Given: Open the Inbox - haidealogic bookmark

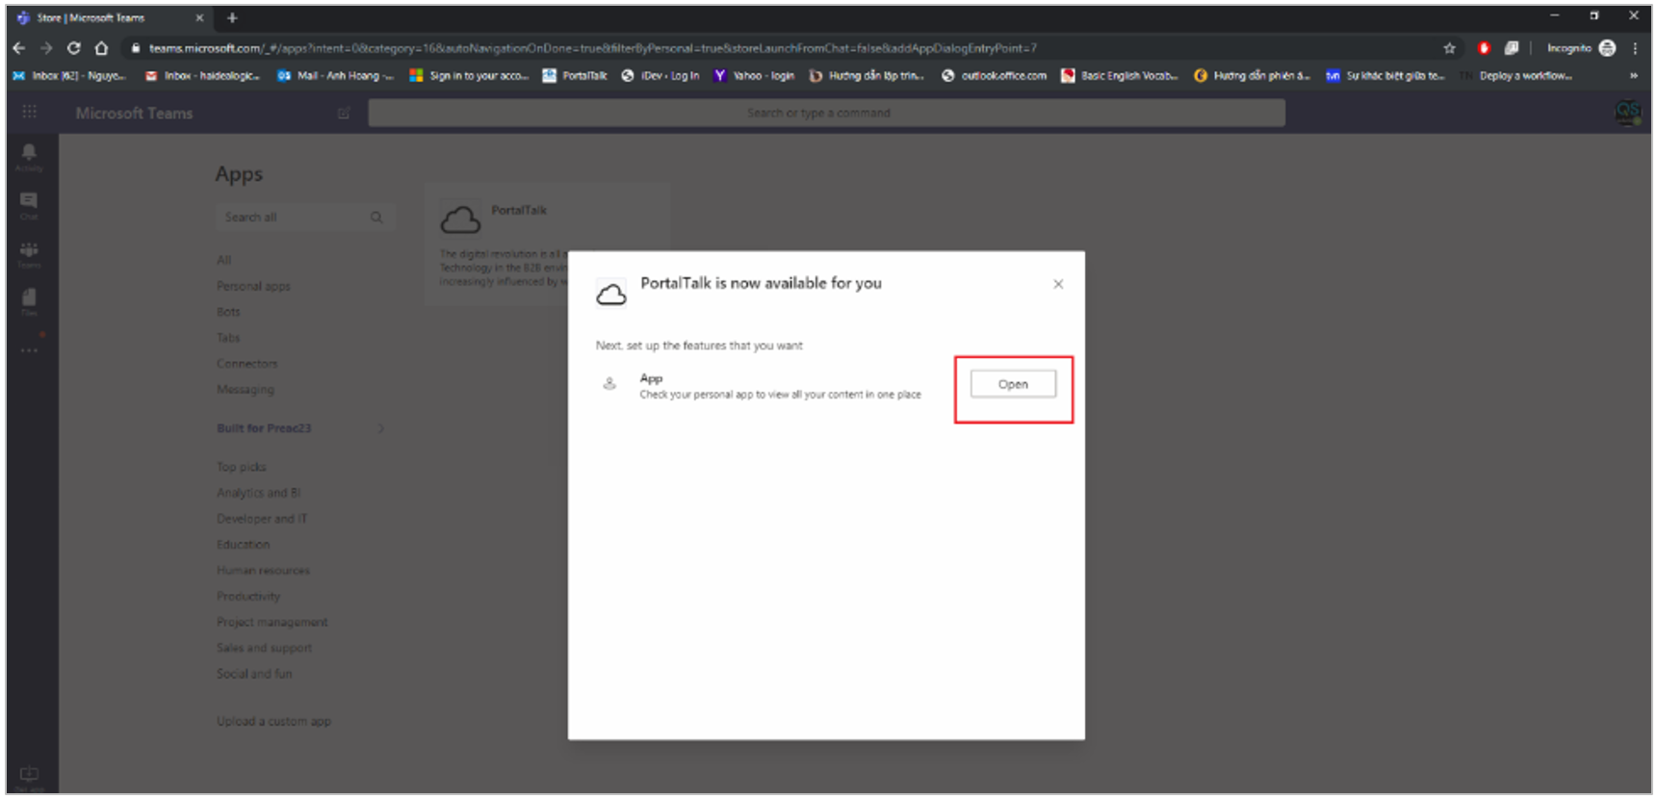Looking at the screenshot, I should [x=202, y=75].
